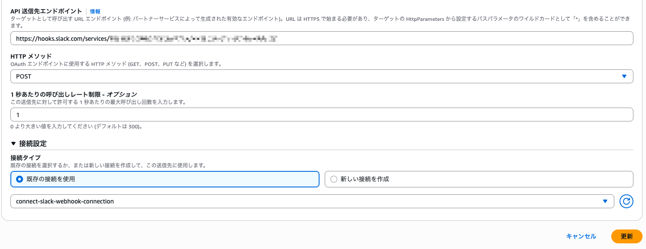Click the rate limit field containing 1

click(321, 115)
